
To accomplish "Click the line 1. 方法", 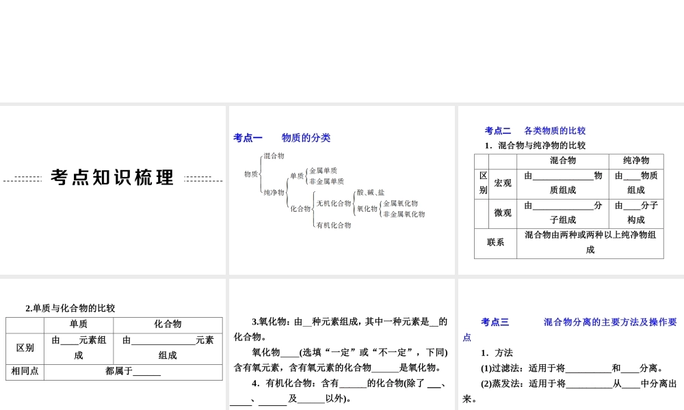I will (497, 353).
